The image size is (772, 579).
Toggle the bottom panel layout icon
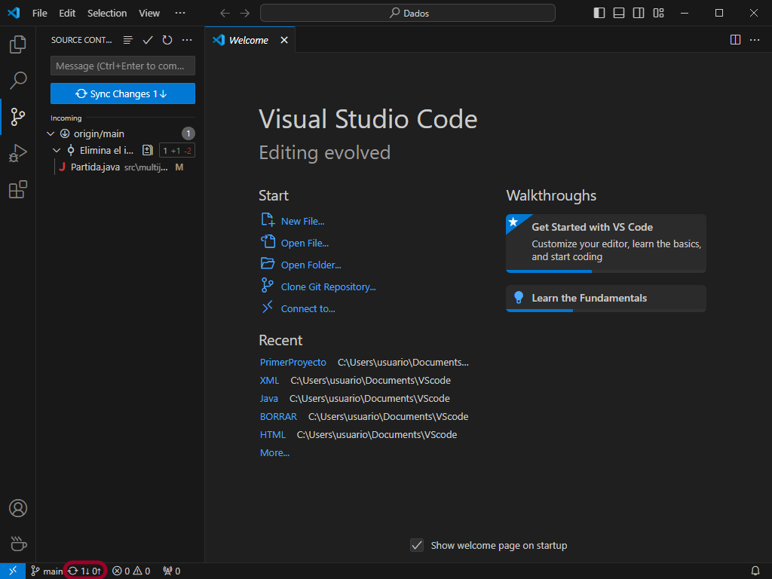point(619,14)
